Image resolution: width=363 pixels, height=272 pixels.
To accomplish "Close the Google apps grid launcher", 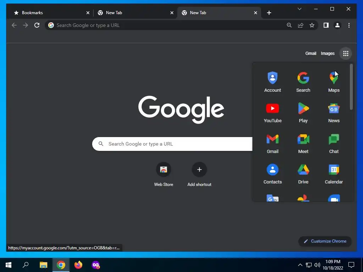I will pos(346,53).
